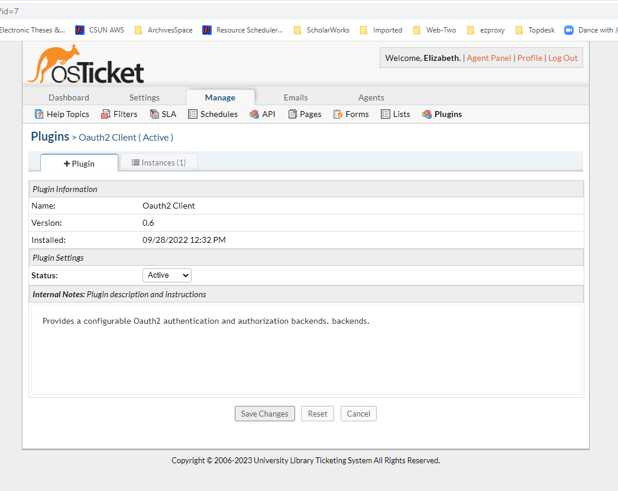Screen dimensions: 618x491
Task: Click the API icon
Action: coord(254,114)
